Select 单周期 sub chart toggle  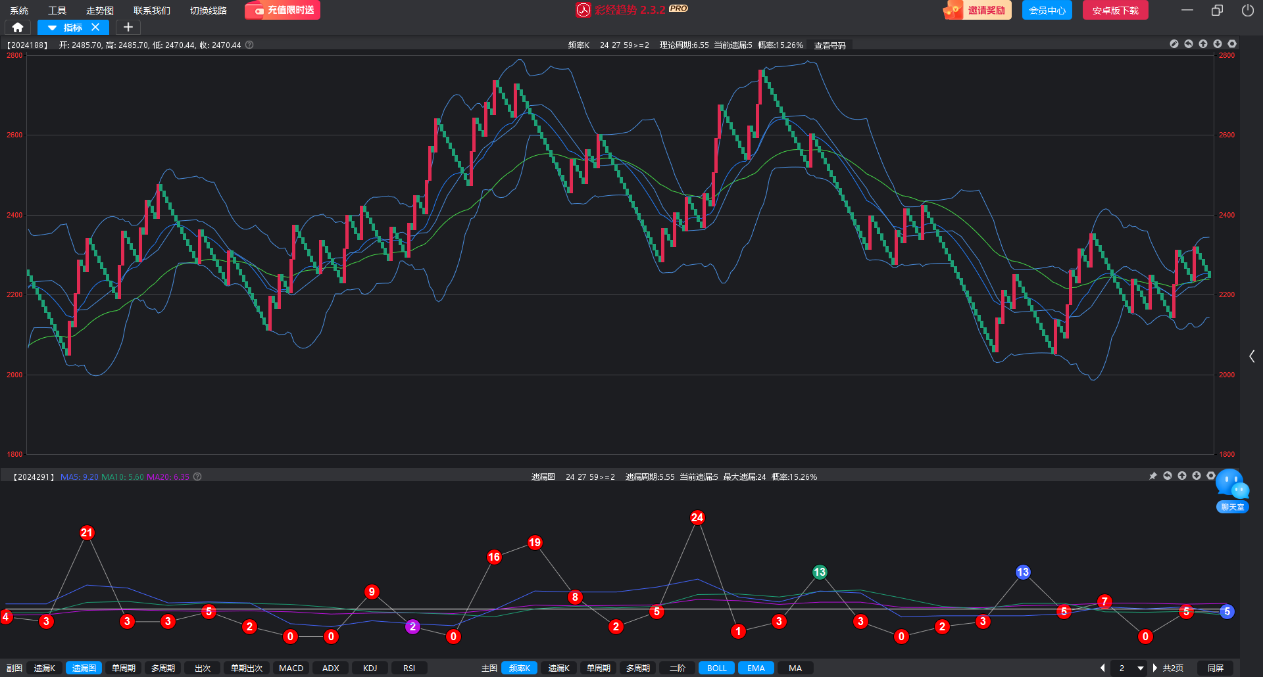point(124,668)
